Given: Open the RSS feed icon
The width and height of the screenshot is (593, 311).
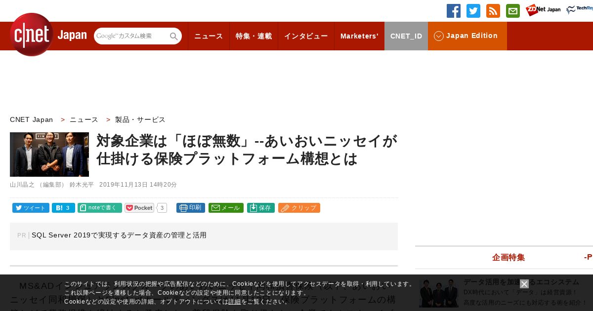Looking at the screenshot, I should click(x=493, y=11).
